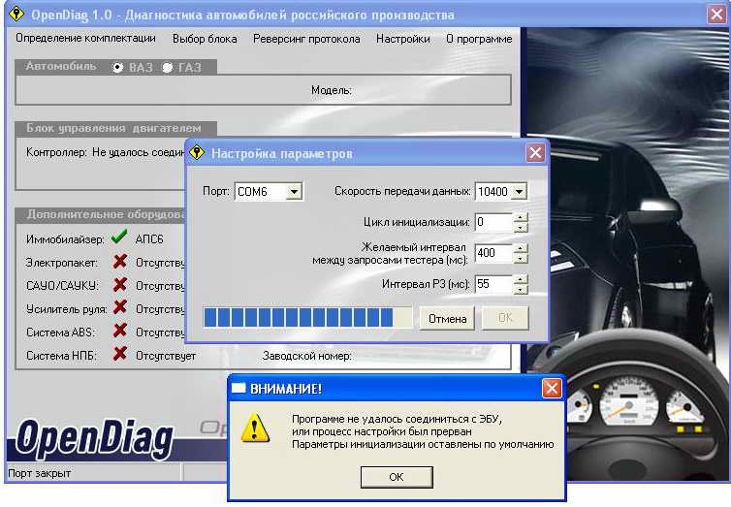Click the Порт закрыт status text

click(40, 473)
